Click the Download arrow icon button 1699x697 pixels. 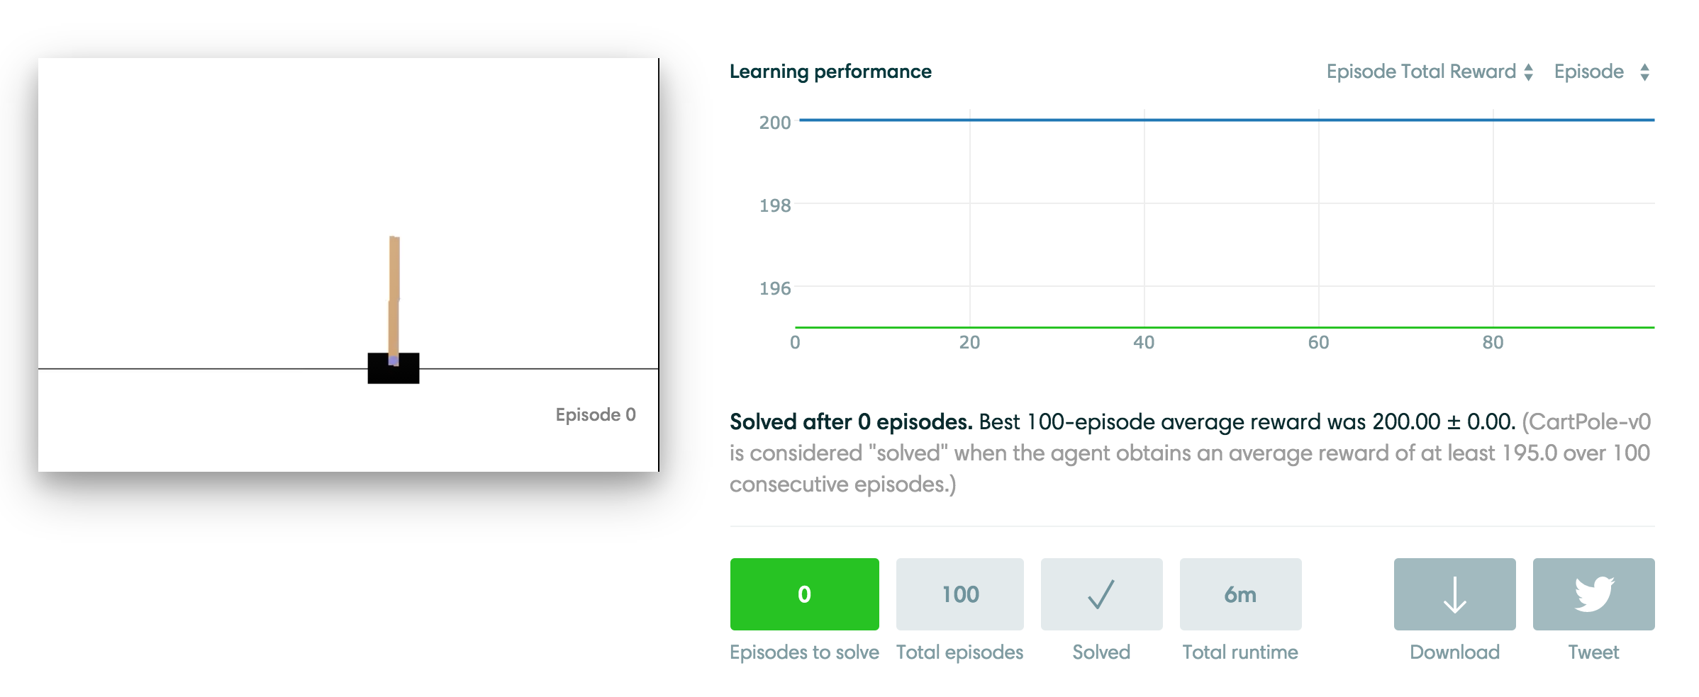1454,594
